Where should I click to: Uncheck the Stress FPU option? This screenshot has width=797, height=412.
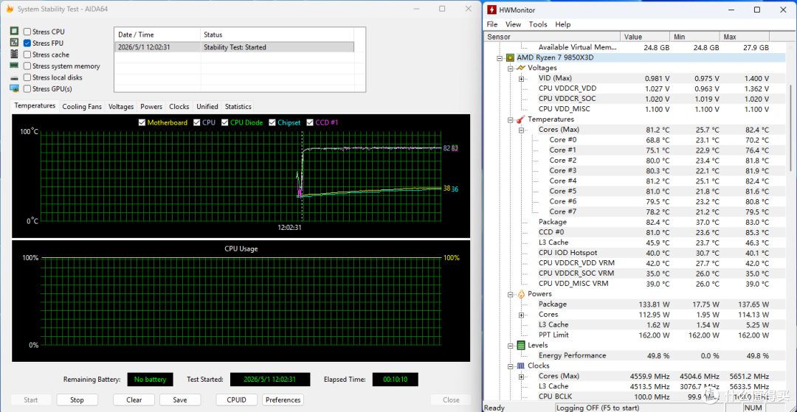pos(27,43)
